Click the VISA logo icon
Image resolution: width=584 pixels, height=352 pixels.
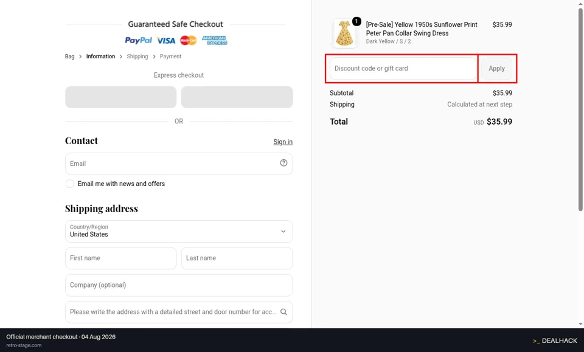166,41
